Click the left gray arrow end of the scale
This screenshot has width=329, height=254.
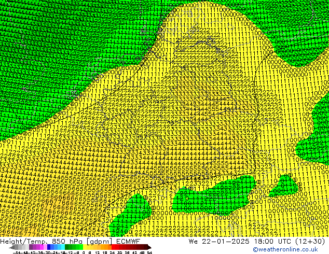(x=12, y=247)
